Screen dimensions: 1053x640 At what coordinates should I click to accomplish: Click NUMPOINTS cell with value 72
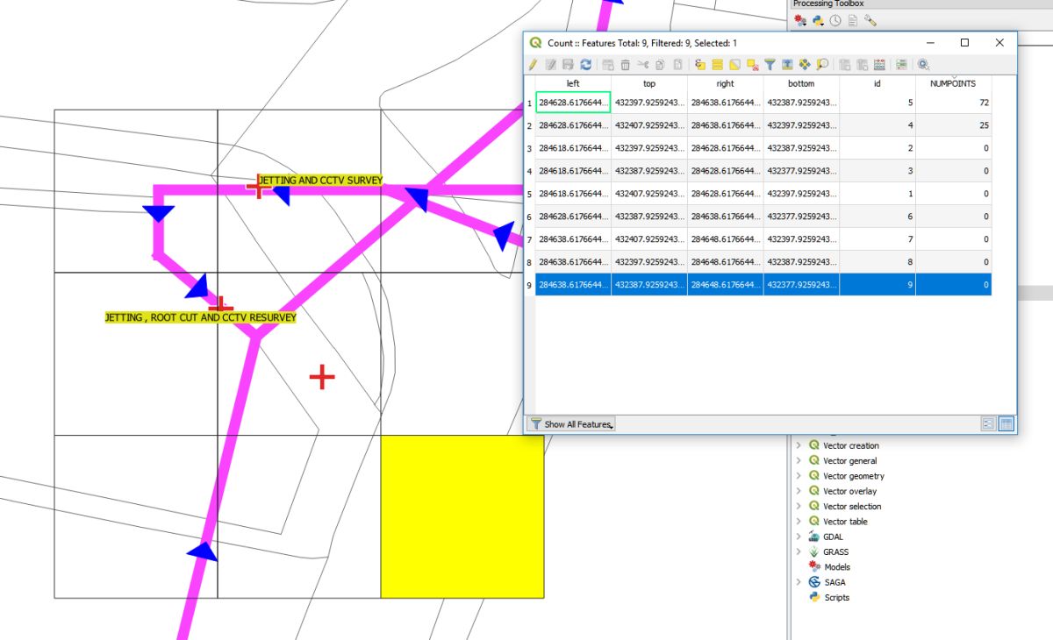954,103
